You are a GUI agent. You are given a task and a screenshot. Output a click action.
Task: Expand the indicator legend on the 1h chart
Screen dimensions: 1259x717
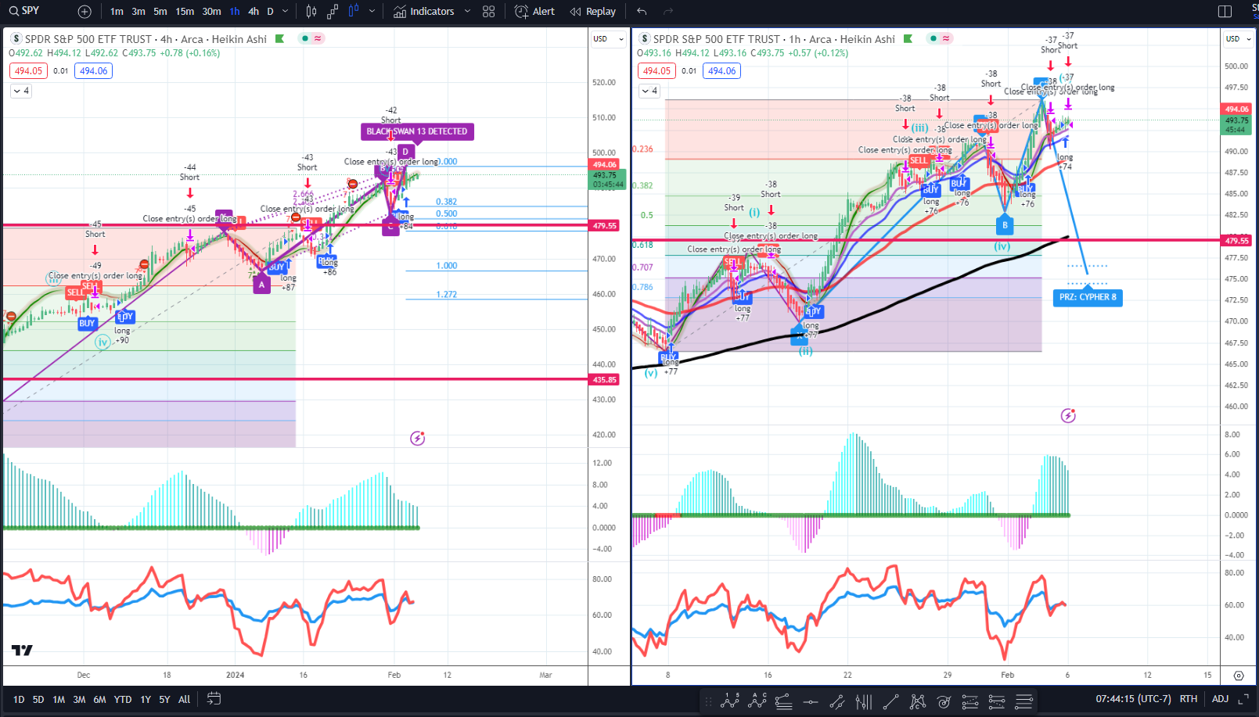(x=649, y=91)
